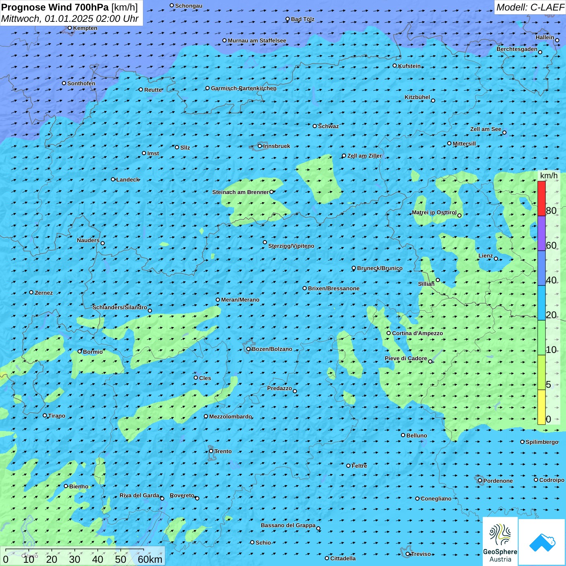This screenshot has width=566, height=566.
Task: Click the Bozen/Bolzano city marker
Action: coord(249,349)
